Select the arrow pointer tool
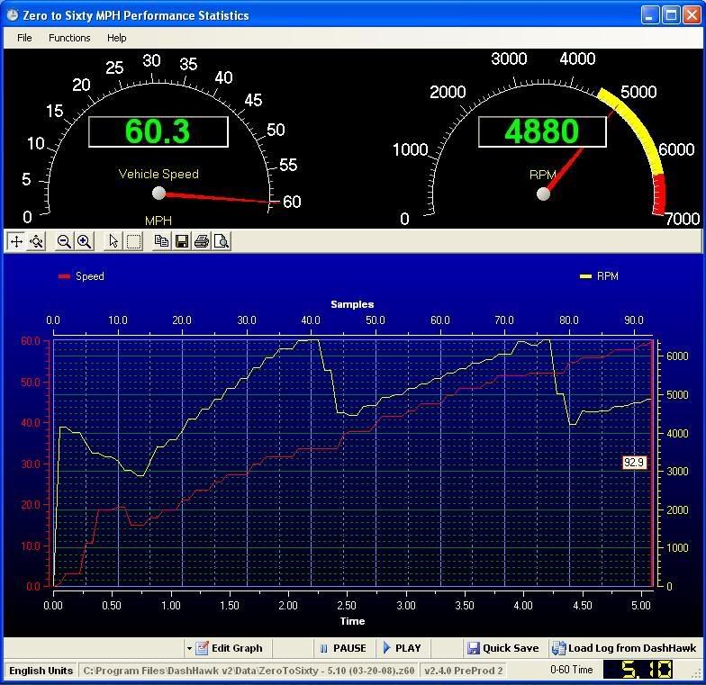Viewport: 706px width, 685px height. pos(113,241)
